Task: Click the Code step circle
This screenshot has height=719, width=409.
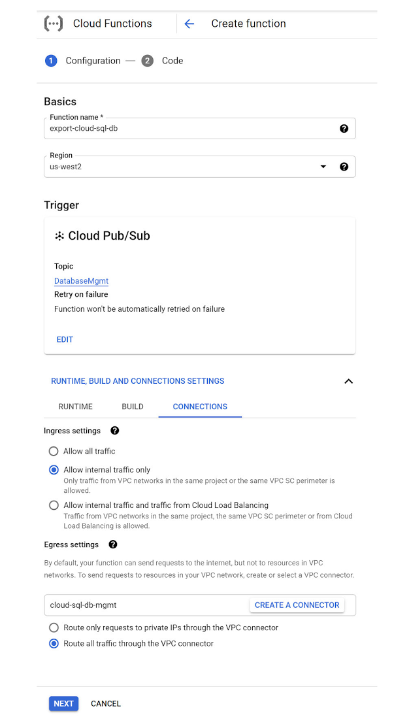Action: pyautogui.click(x=148, y=60)
